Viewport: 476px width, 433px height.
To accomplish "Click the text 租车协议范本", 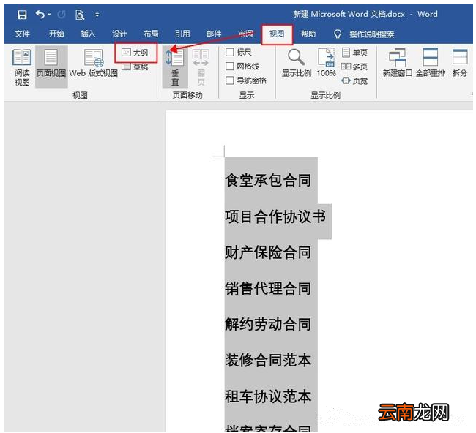I will 268,396.
